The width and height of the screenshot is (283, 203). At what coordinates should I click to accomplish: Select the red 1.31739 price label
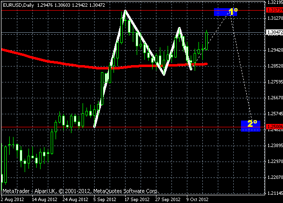pyautogui.click(x=274, y=10)
